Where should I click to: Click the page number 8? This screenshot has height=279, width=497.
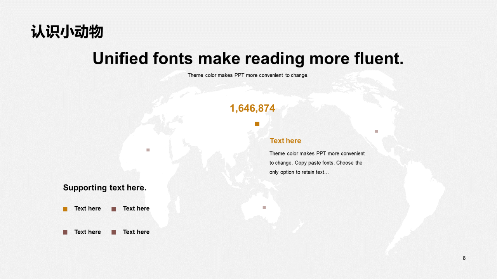pos(464,258)
